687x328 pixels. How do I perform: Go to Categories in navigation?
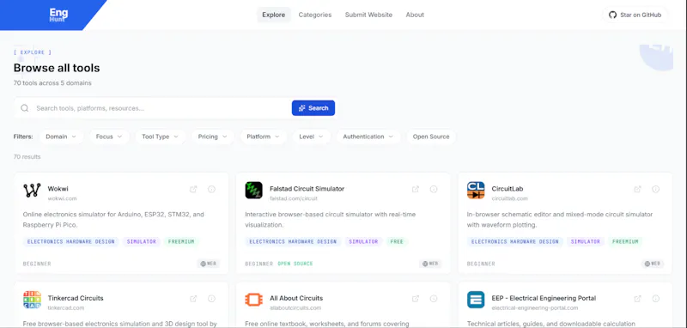point(315,15)
